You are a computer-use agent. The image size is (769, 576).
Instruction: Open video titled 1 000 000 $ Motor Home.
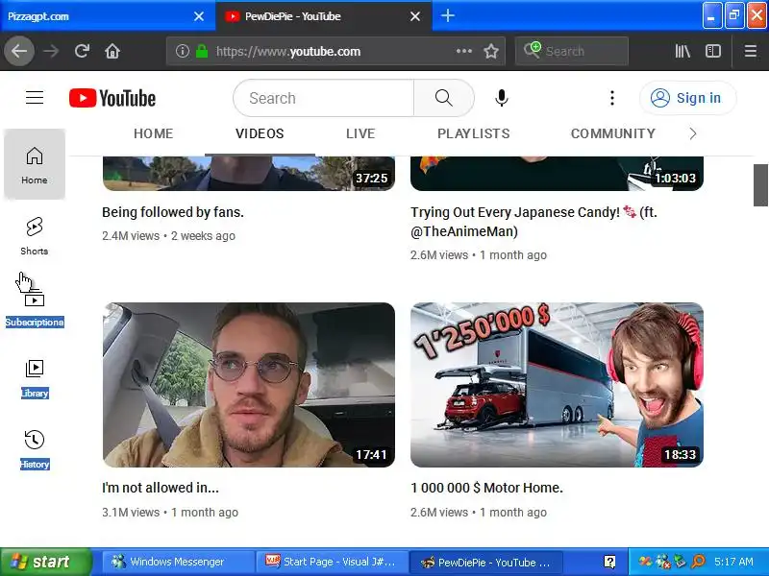[x=486, y=488]
